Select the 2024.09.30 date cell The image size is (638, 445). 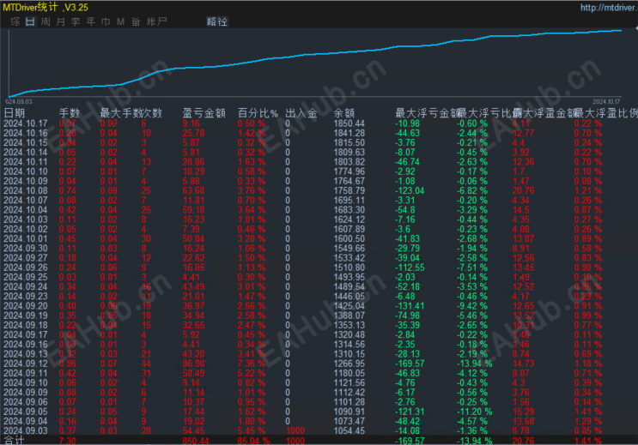26,249
